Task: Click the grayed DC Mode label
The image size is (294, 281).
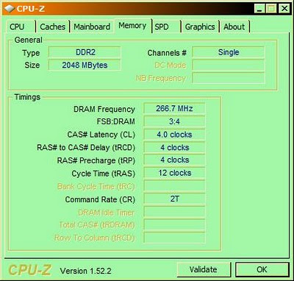Action: tap(171, 65)
